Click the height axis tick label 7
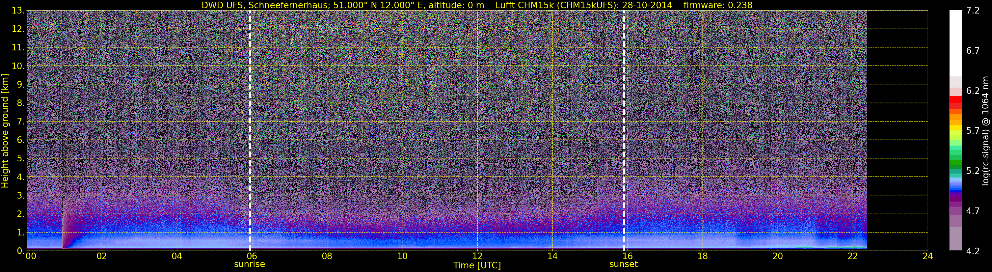 (21, 122)
